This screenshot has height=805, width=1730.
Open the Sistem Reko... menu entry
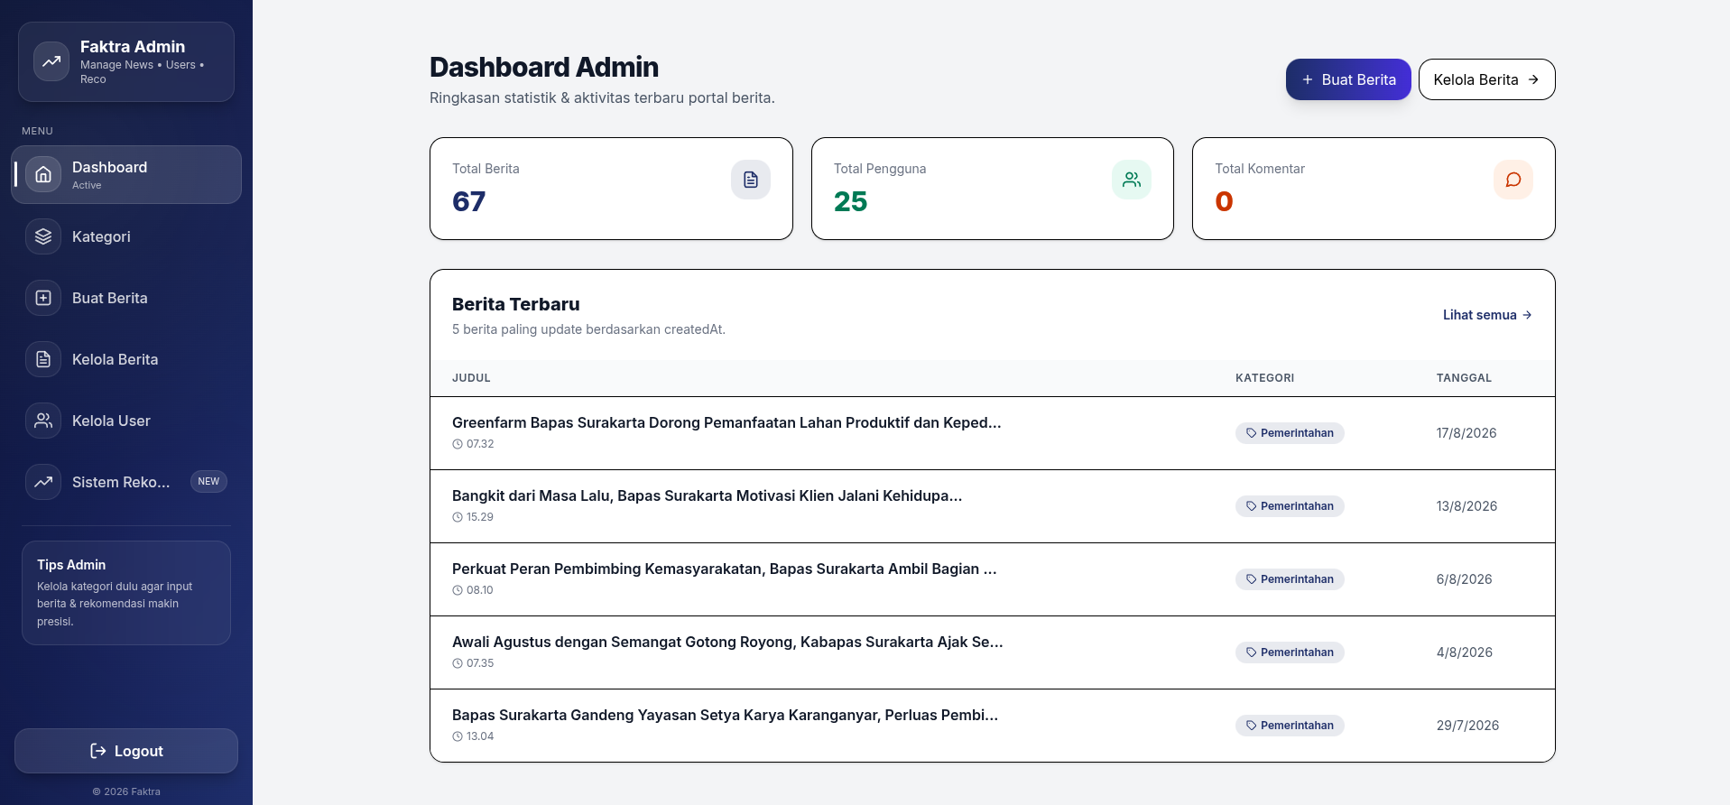pos(126,482)
